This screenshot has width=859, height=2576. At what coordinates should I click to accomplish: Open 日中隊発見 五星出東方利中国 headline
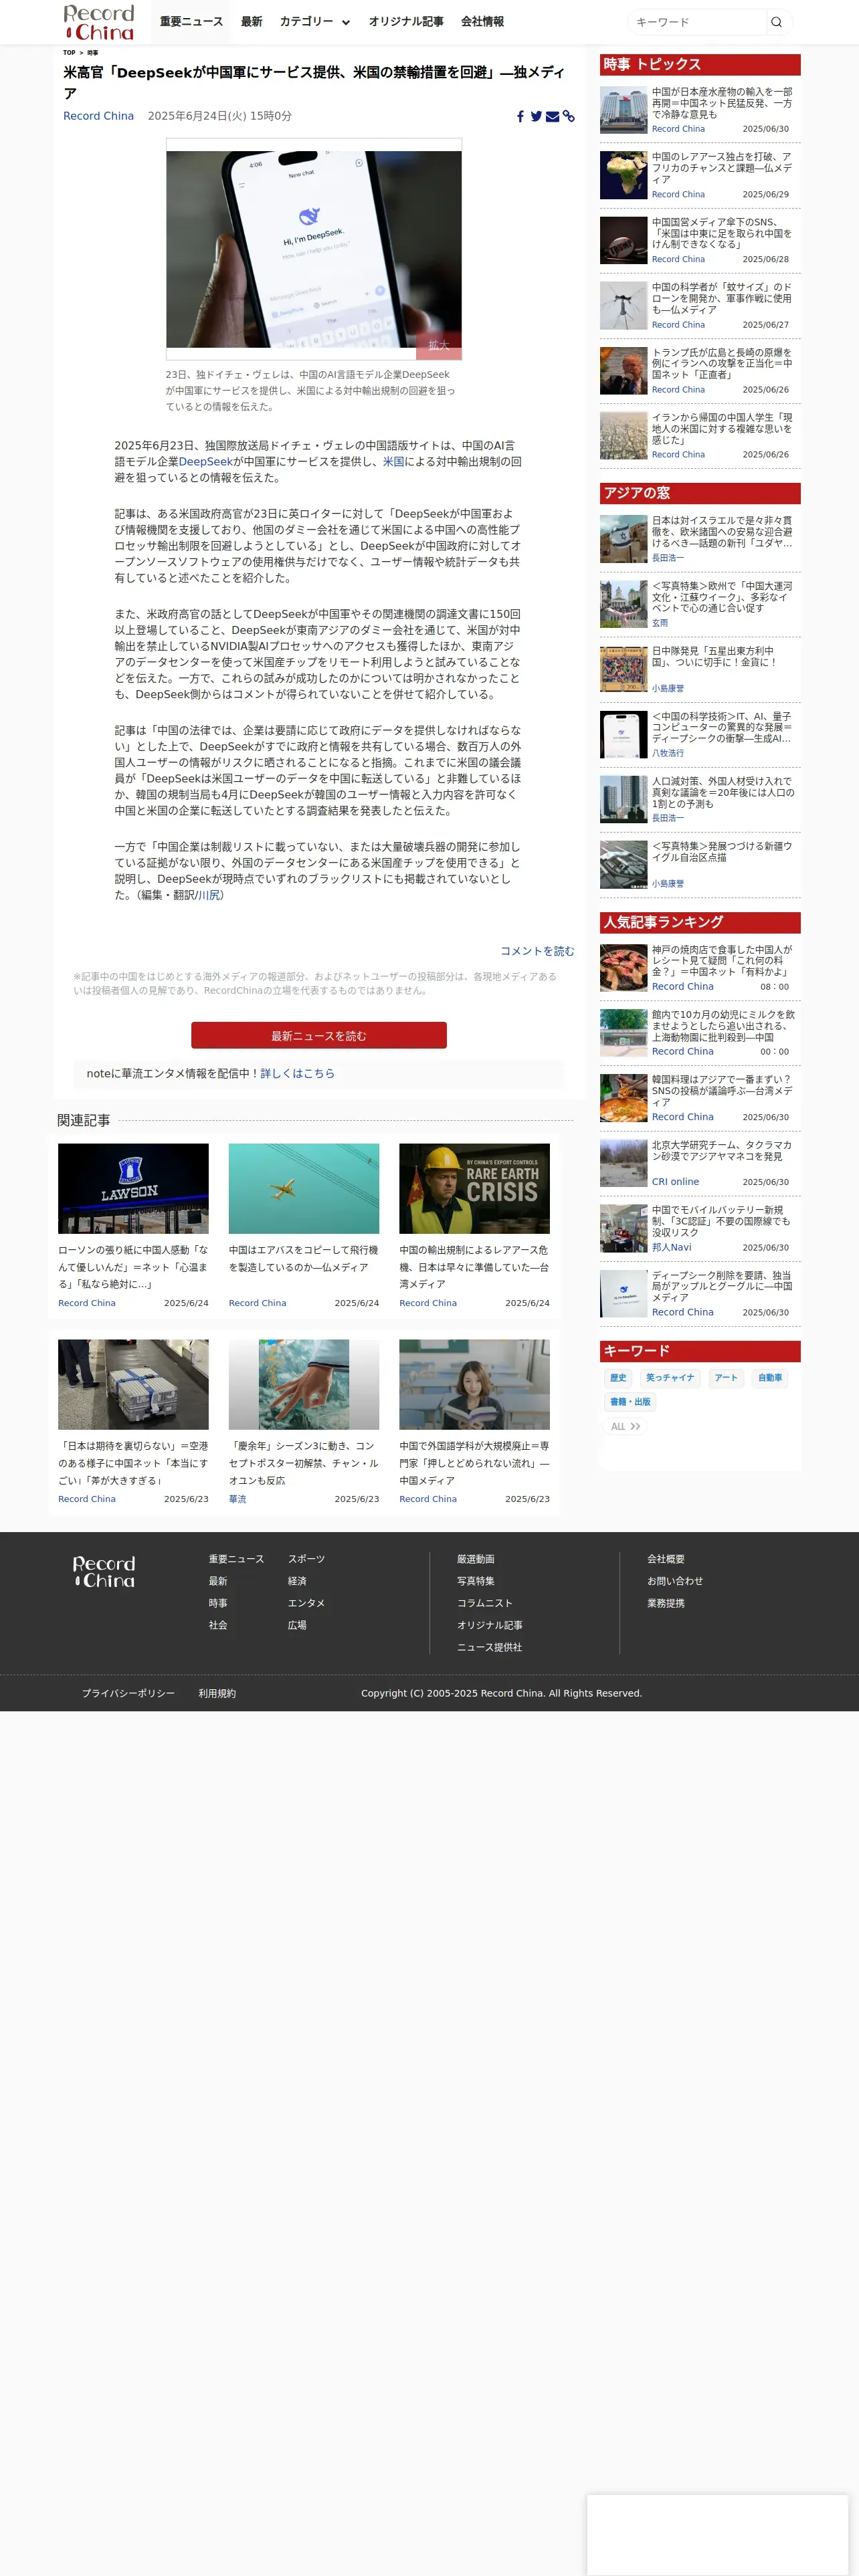[x=714, y=656]
